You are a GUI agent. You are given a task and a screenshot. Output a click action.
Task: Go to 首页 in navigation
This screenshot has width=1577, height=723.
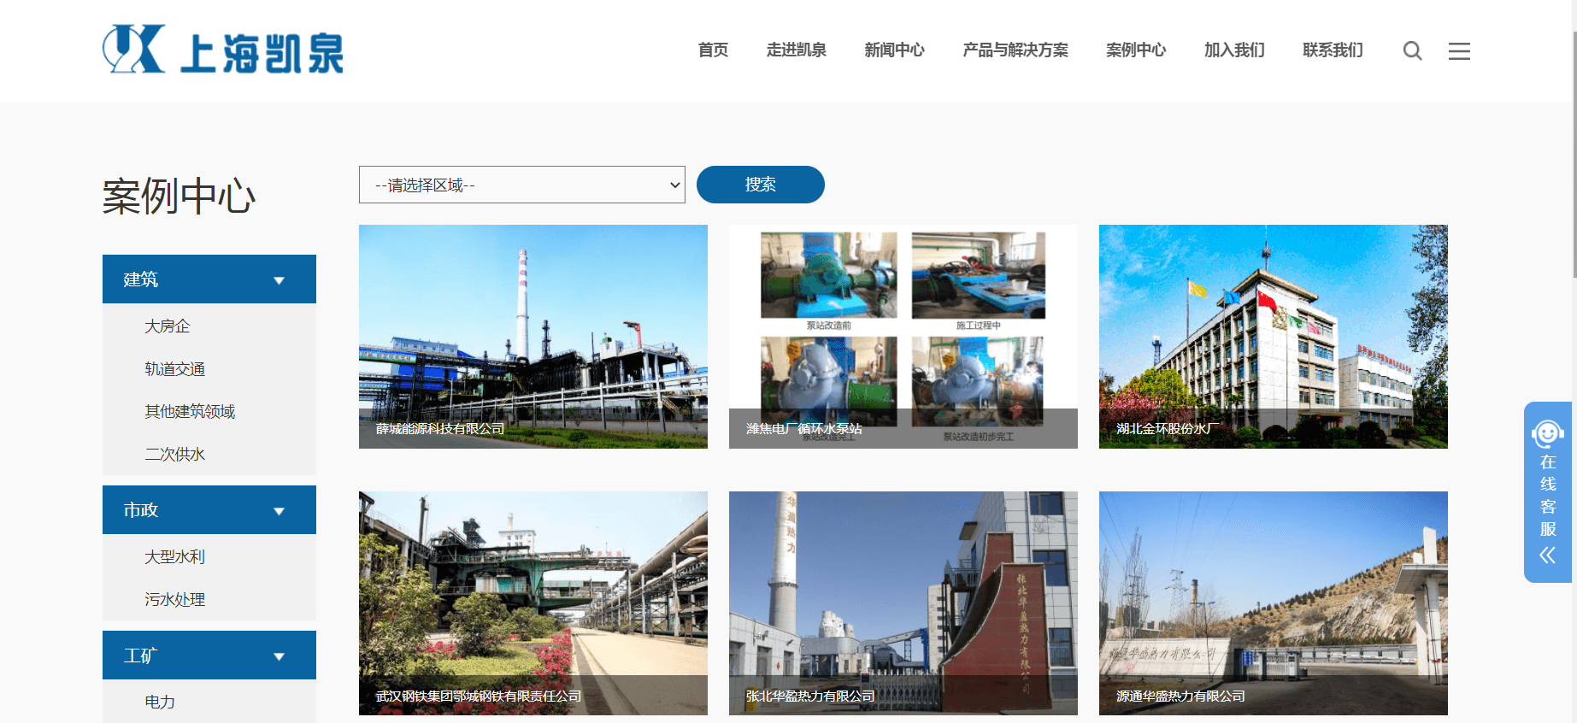click(713, 50)
